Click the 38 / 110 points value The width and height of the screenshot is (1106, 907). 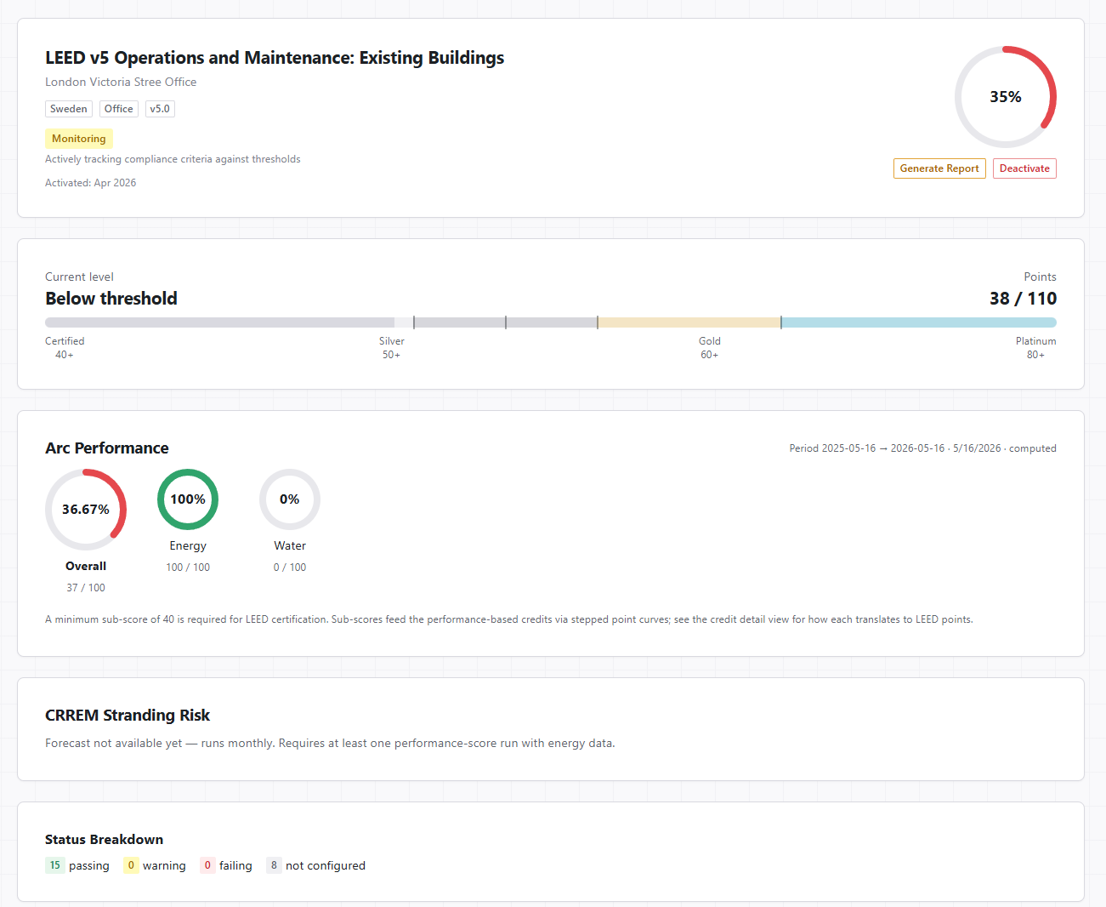point(1023,299)
